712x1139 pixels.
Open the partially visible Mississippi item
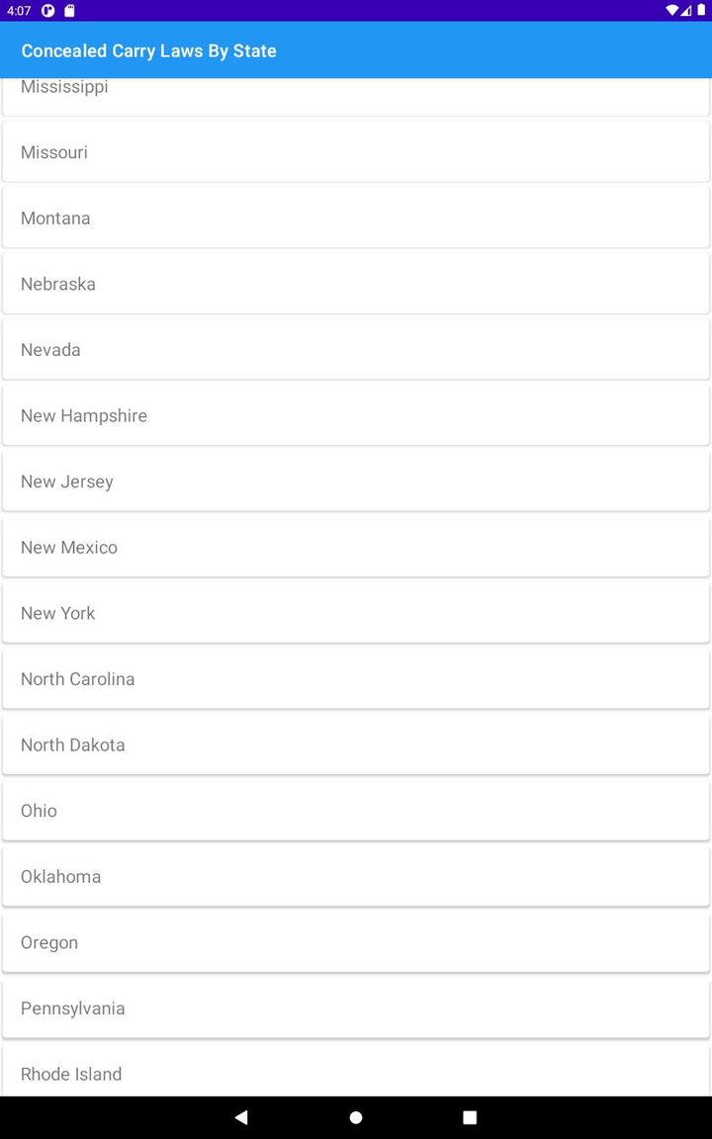pos(356,94)
